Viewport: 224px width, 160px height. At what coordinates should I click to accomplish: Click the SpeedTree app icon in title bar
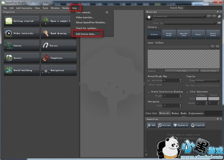pos(3,3)
